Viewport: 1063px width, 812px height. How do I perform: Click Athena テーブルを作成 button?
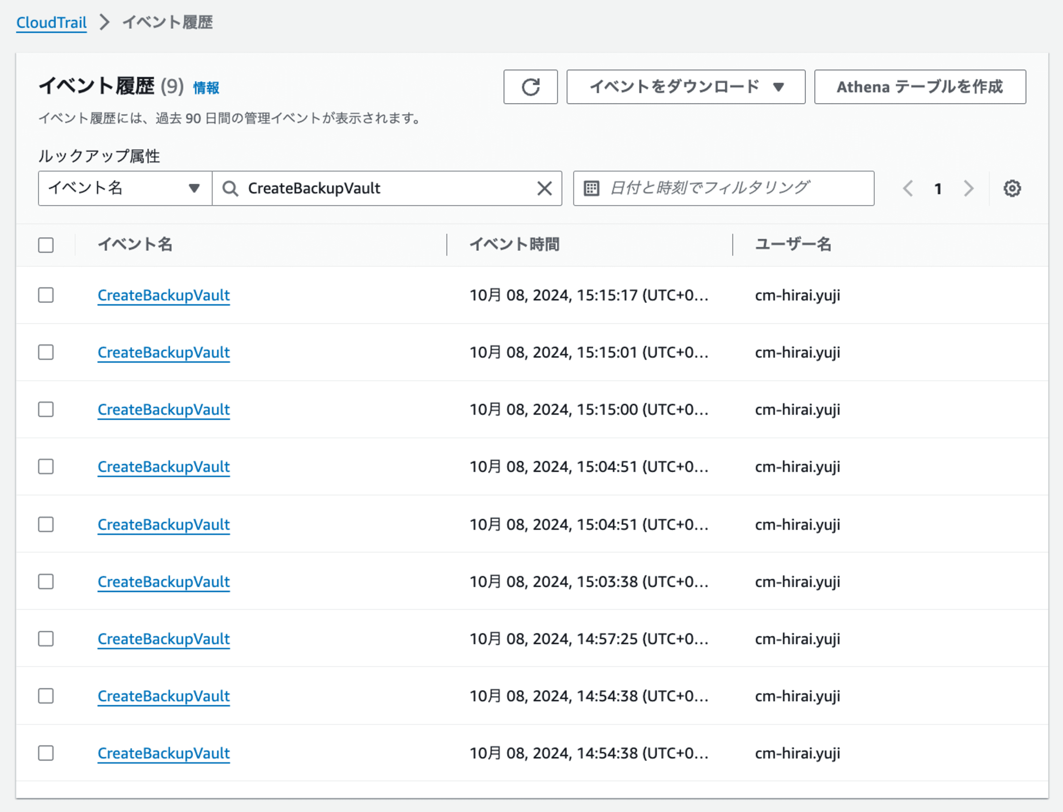click(x=920, y=87)
